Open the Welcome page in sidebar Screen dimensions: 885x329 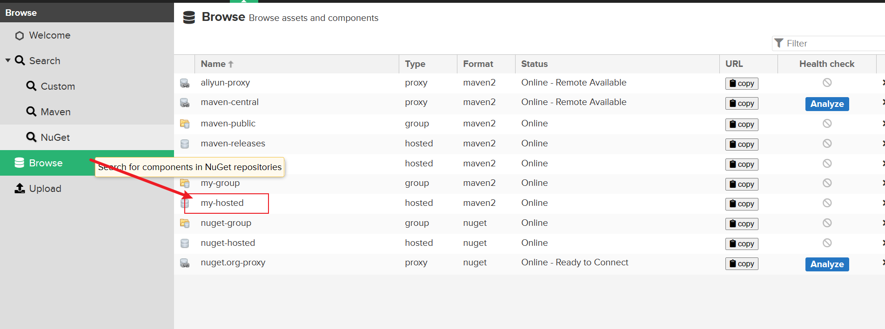tap(49, 35)
